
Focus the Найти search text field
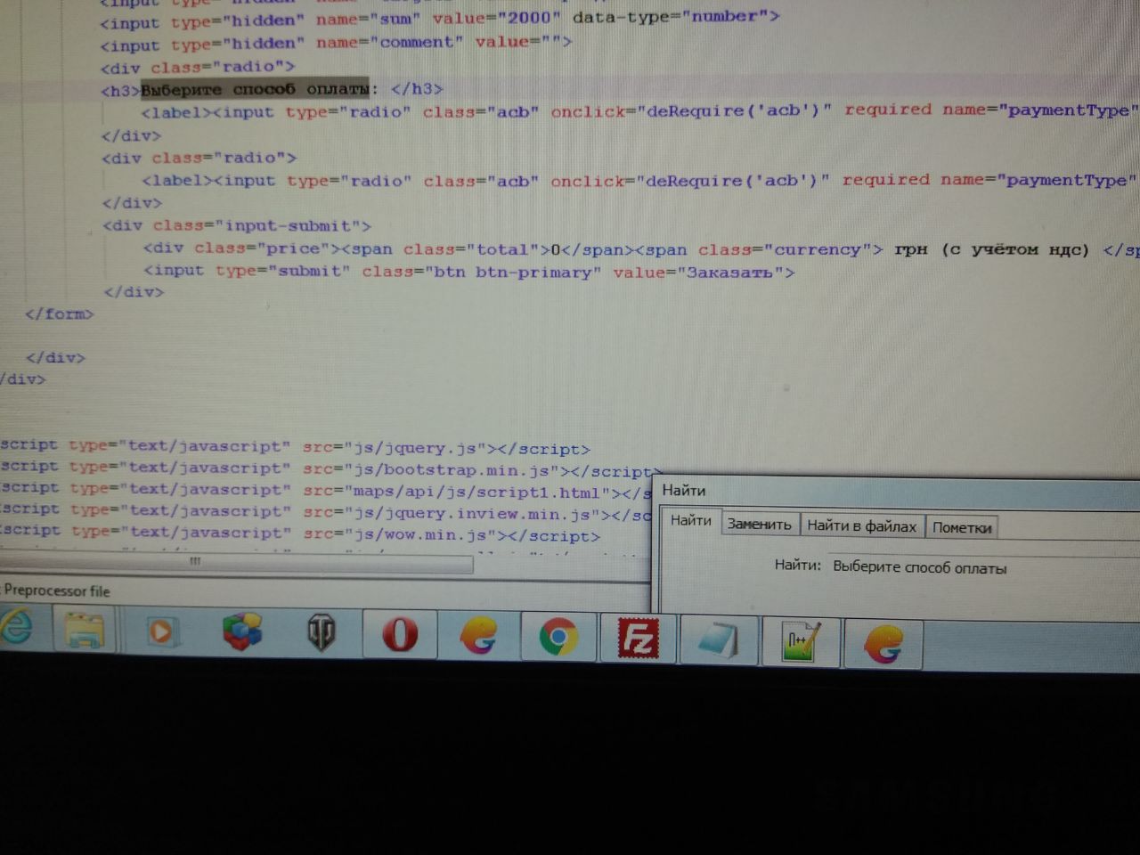984,568
